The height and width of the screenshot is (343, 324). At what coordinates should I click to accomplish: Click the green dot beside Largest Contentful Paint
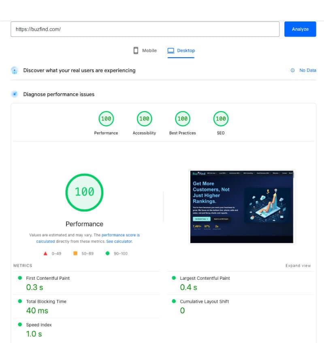click(x=174, y=278)
